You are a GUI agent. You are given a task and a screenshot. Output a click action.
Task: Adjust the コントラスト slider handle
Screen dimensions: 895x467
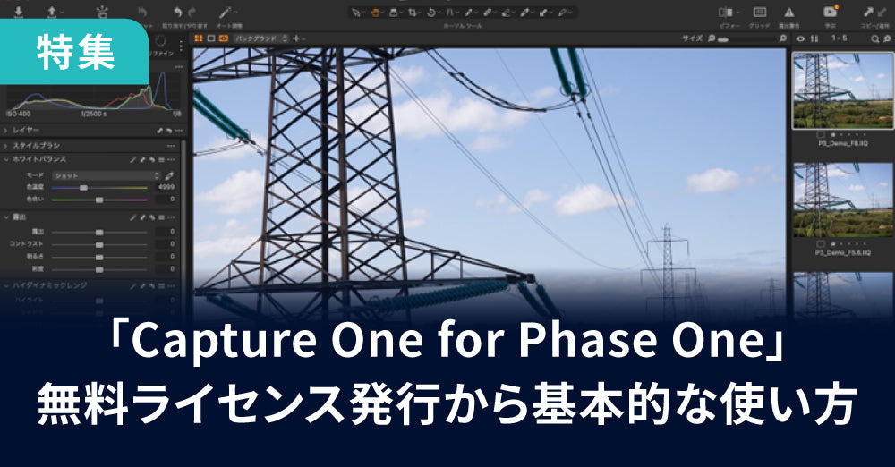[99, 244]
